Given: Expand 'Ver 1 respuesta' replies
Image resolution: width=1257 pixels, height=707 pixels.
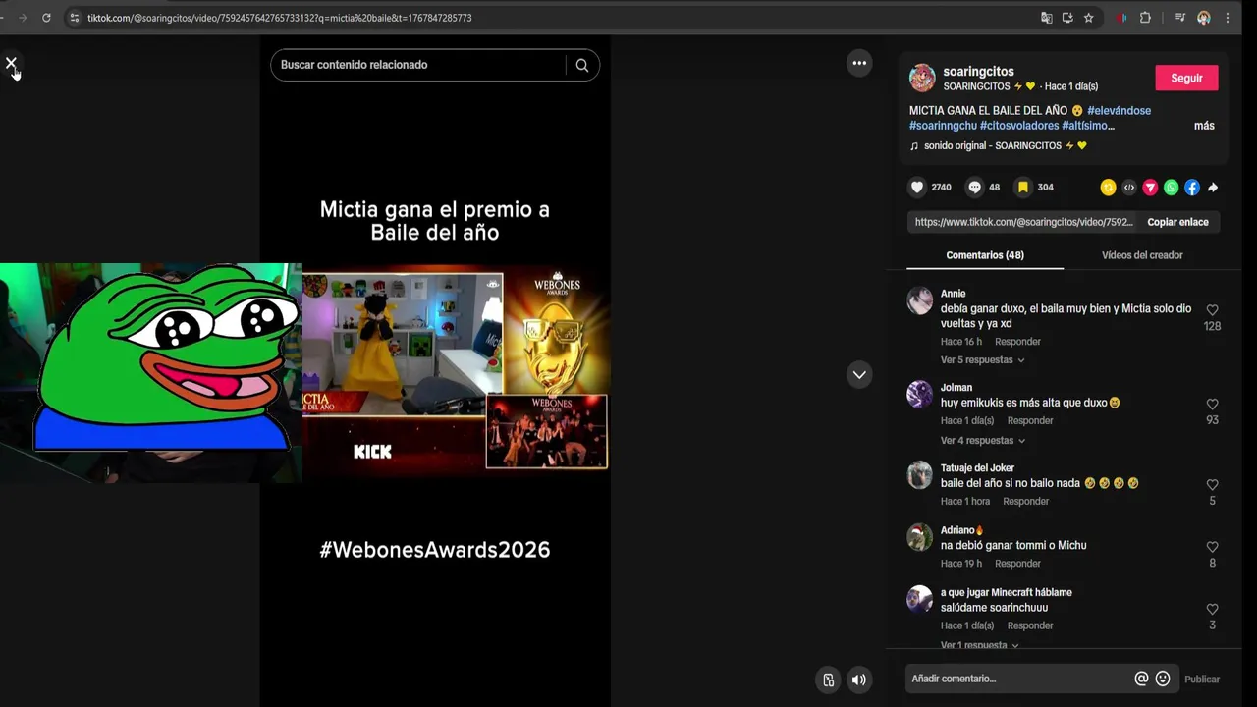Looking at the screenshot, I should (x=979, y=645).
